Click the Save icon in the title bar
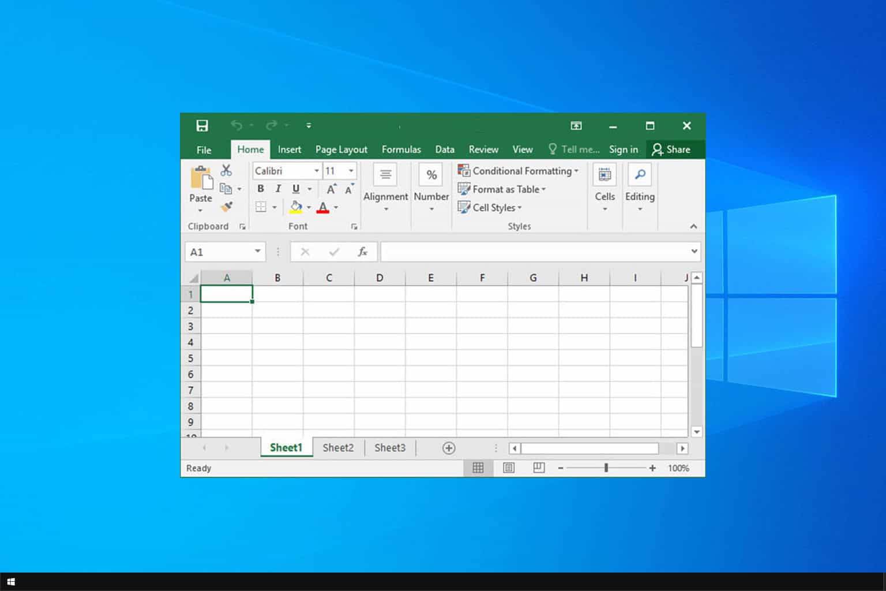This screenshot has width=886, height=591. pyautogui.click(x=202, y=126)
